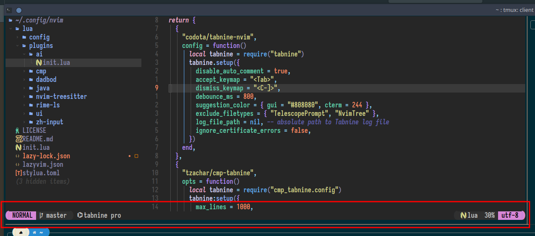This screenshot has width=535, height=236.
Task: Click the java folder icon
Action: [31, 88]
